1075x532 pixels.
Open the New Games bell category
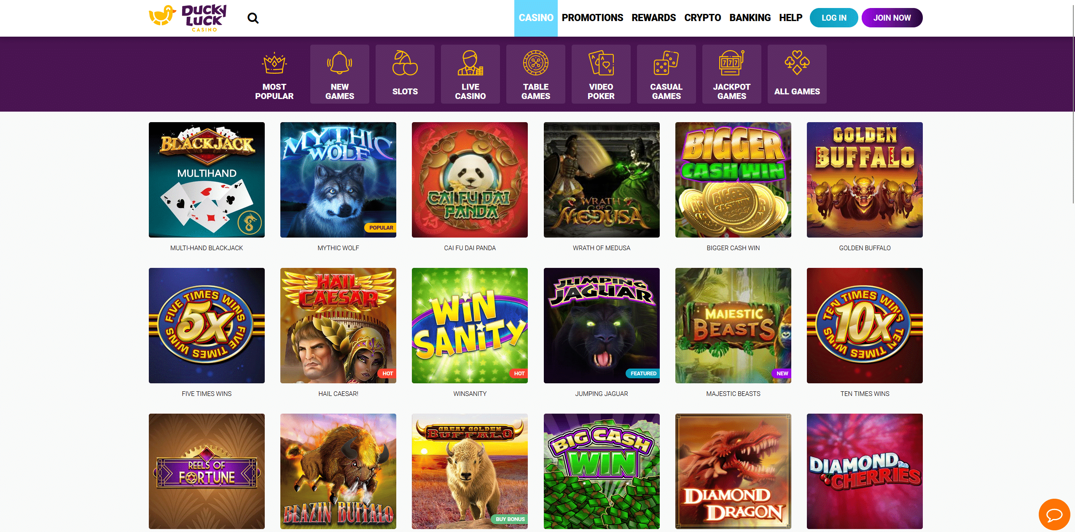(340, 74)
